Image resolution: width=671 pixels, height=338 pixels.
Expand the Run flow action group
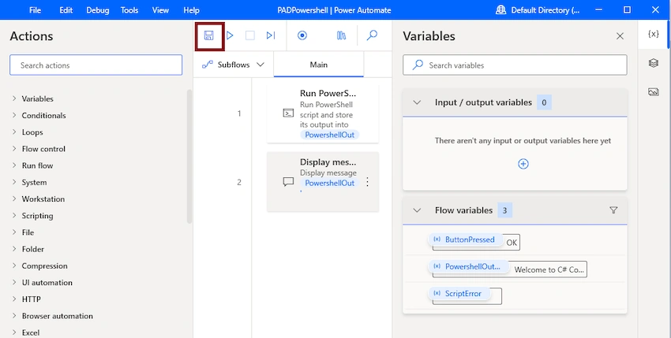pyautogui.click(x=14, y=165)
